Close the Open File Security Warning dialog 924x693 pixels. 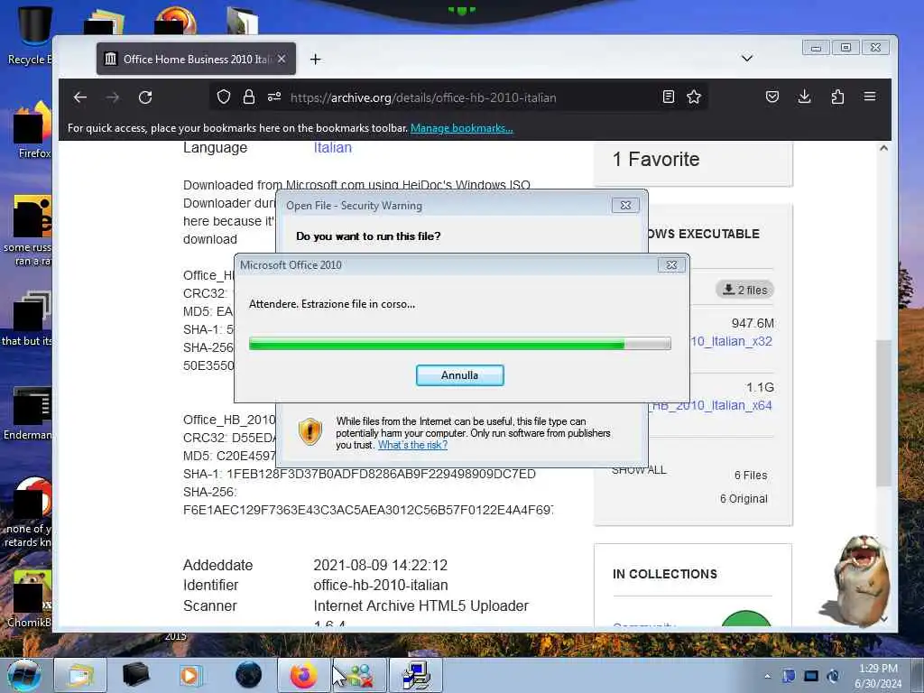625,205
